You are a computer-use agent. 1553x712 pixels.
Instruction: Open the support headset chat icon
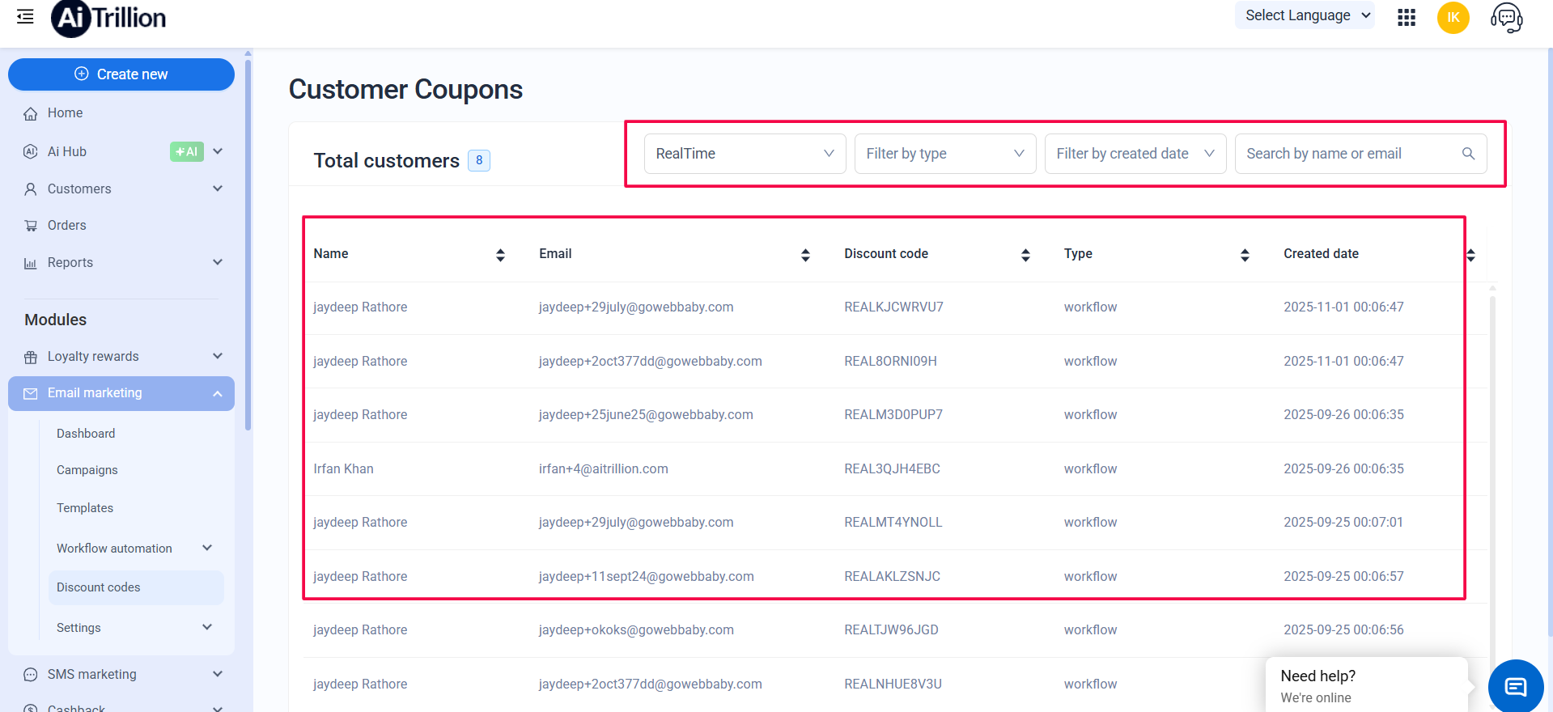point(1506,17)
